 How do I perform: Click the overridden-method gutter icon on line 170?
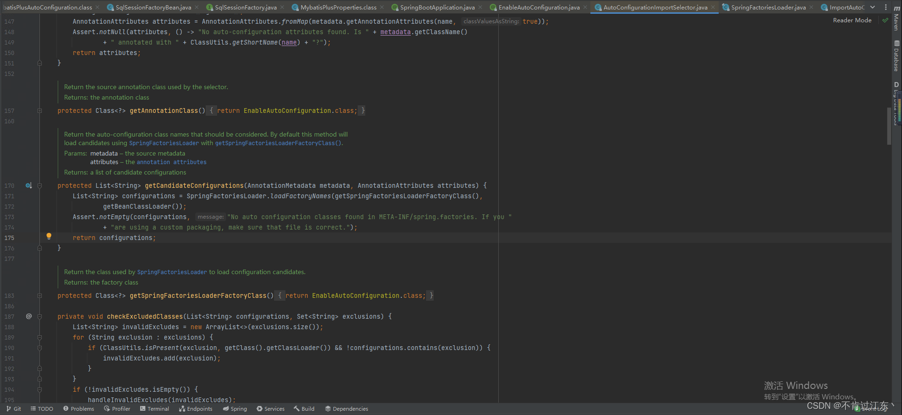pyautogui.click(x=28, y=186)
